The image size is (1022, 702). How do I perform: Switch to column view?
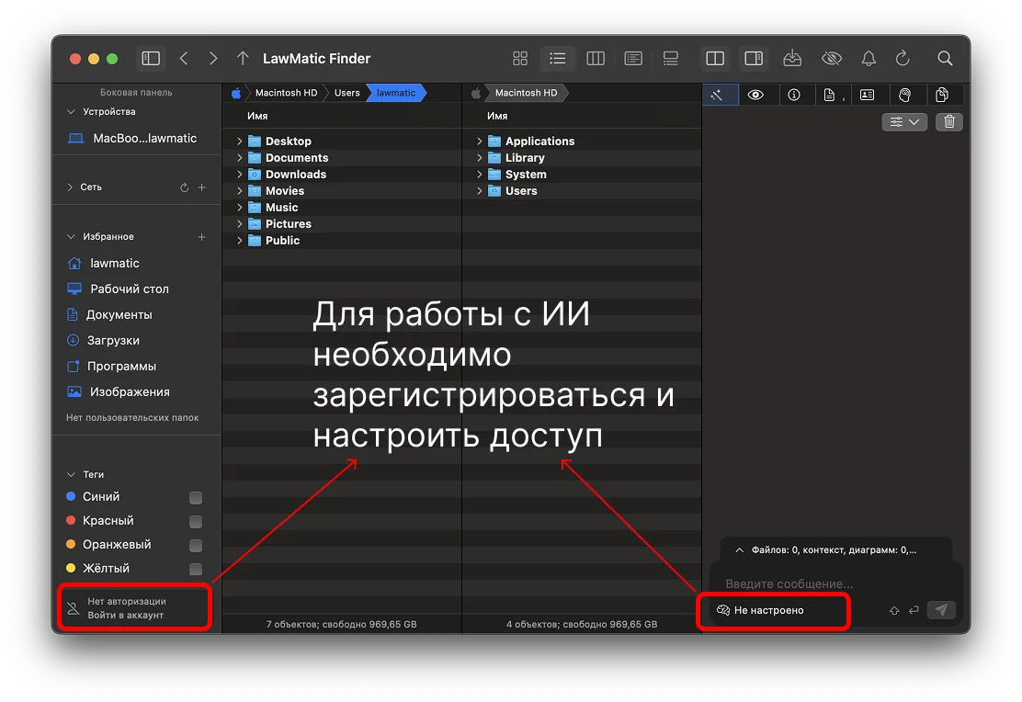tap(596, 59)
